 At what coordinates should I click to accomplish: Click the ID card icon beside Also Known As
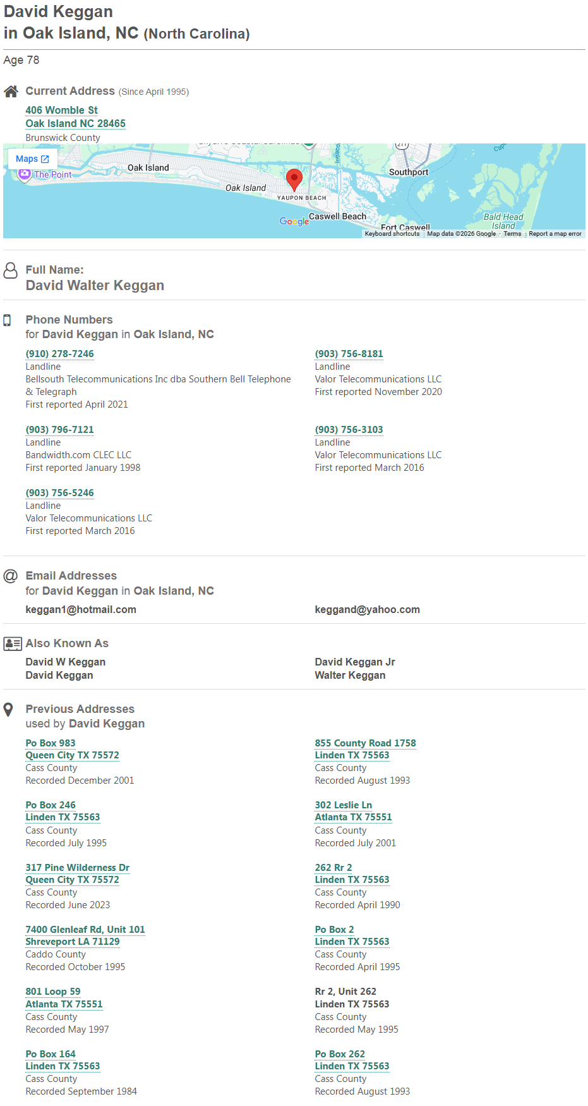tap(13, 643)
